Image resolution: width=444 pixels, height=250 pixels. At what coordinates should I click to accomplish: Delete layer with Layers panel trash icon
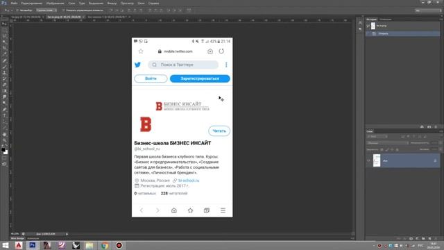[x=436, y=239]
